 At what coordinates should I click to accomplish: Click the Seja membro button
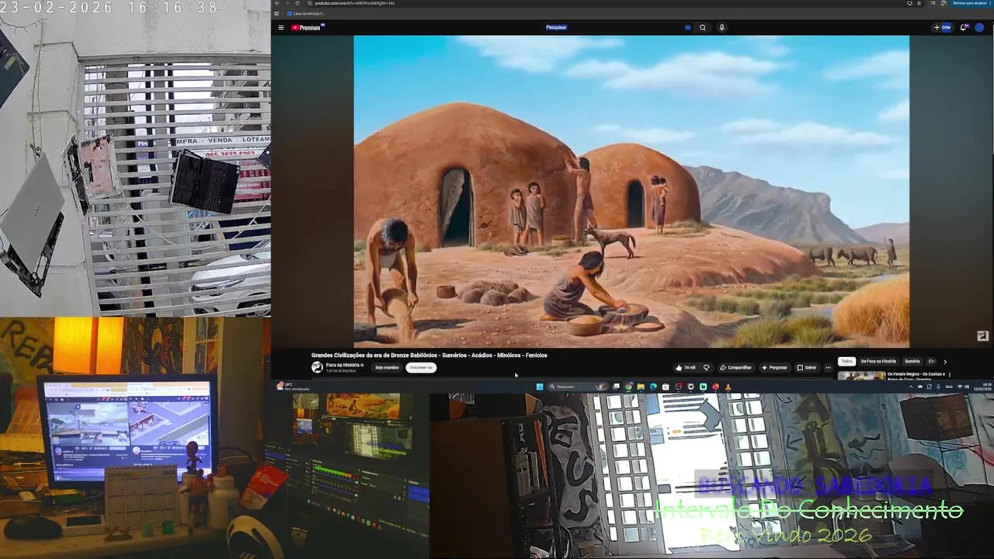pos(387,367)
